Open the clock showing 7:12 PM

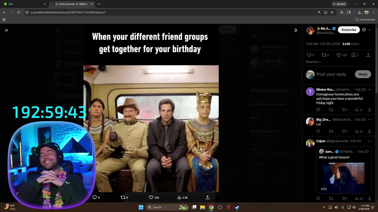[365, 207]
